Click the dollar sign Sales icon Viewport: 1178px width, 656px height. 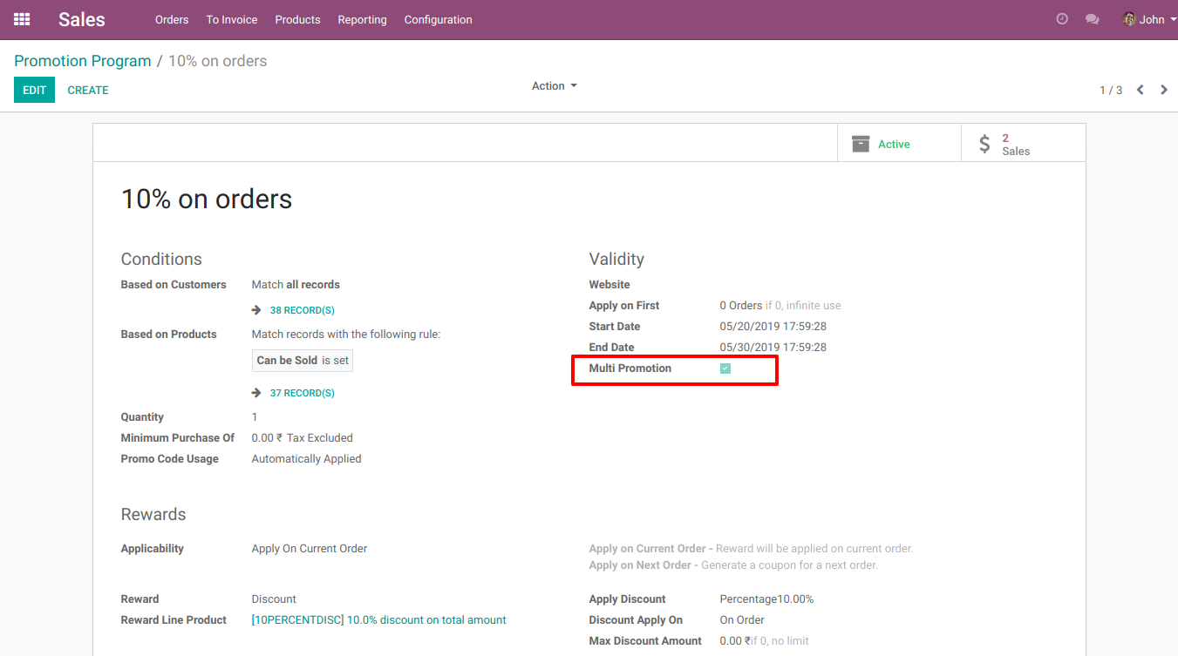pos(984,144)
